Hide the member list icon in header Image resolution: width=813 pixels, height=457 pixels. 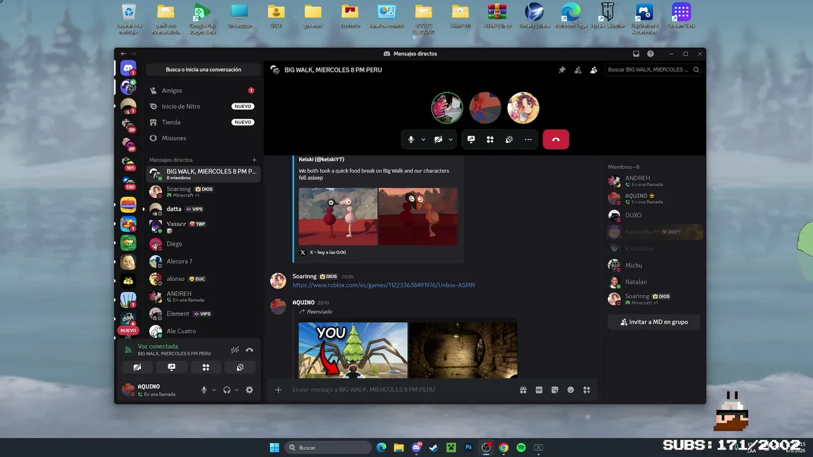tap(593, 70)
